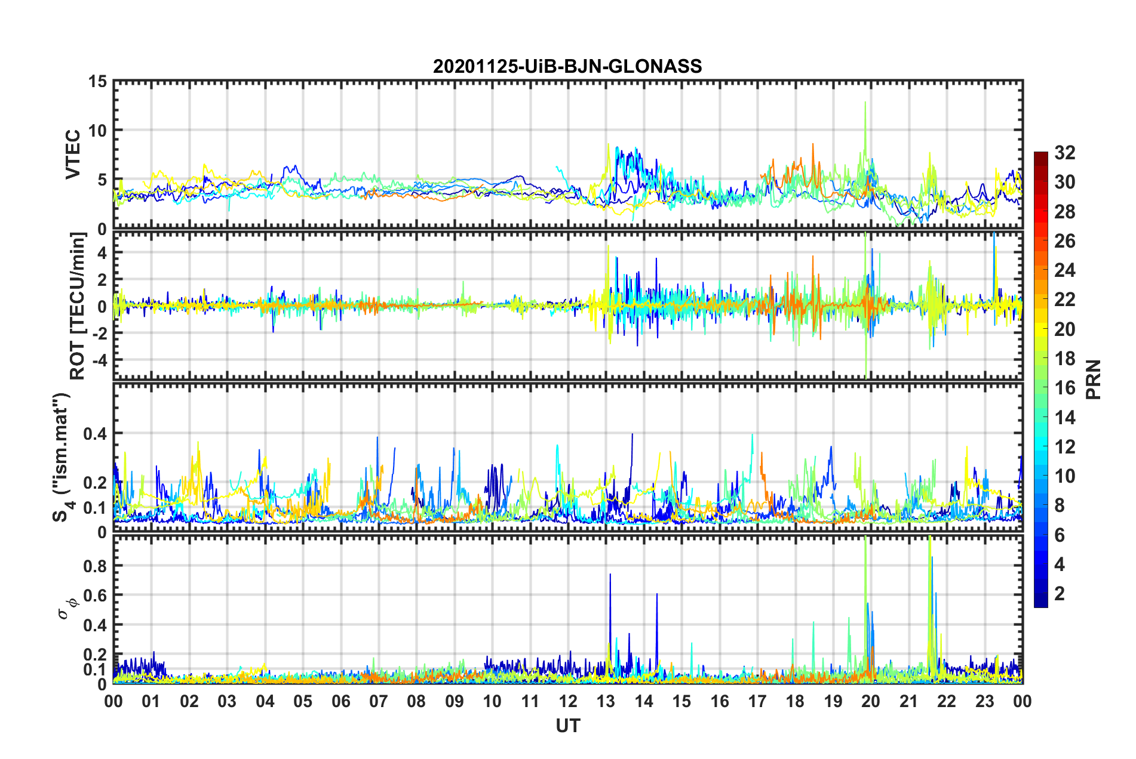Select the VTEC y-axis label

[x=73, y=154]
